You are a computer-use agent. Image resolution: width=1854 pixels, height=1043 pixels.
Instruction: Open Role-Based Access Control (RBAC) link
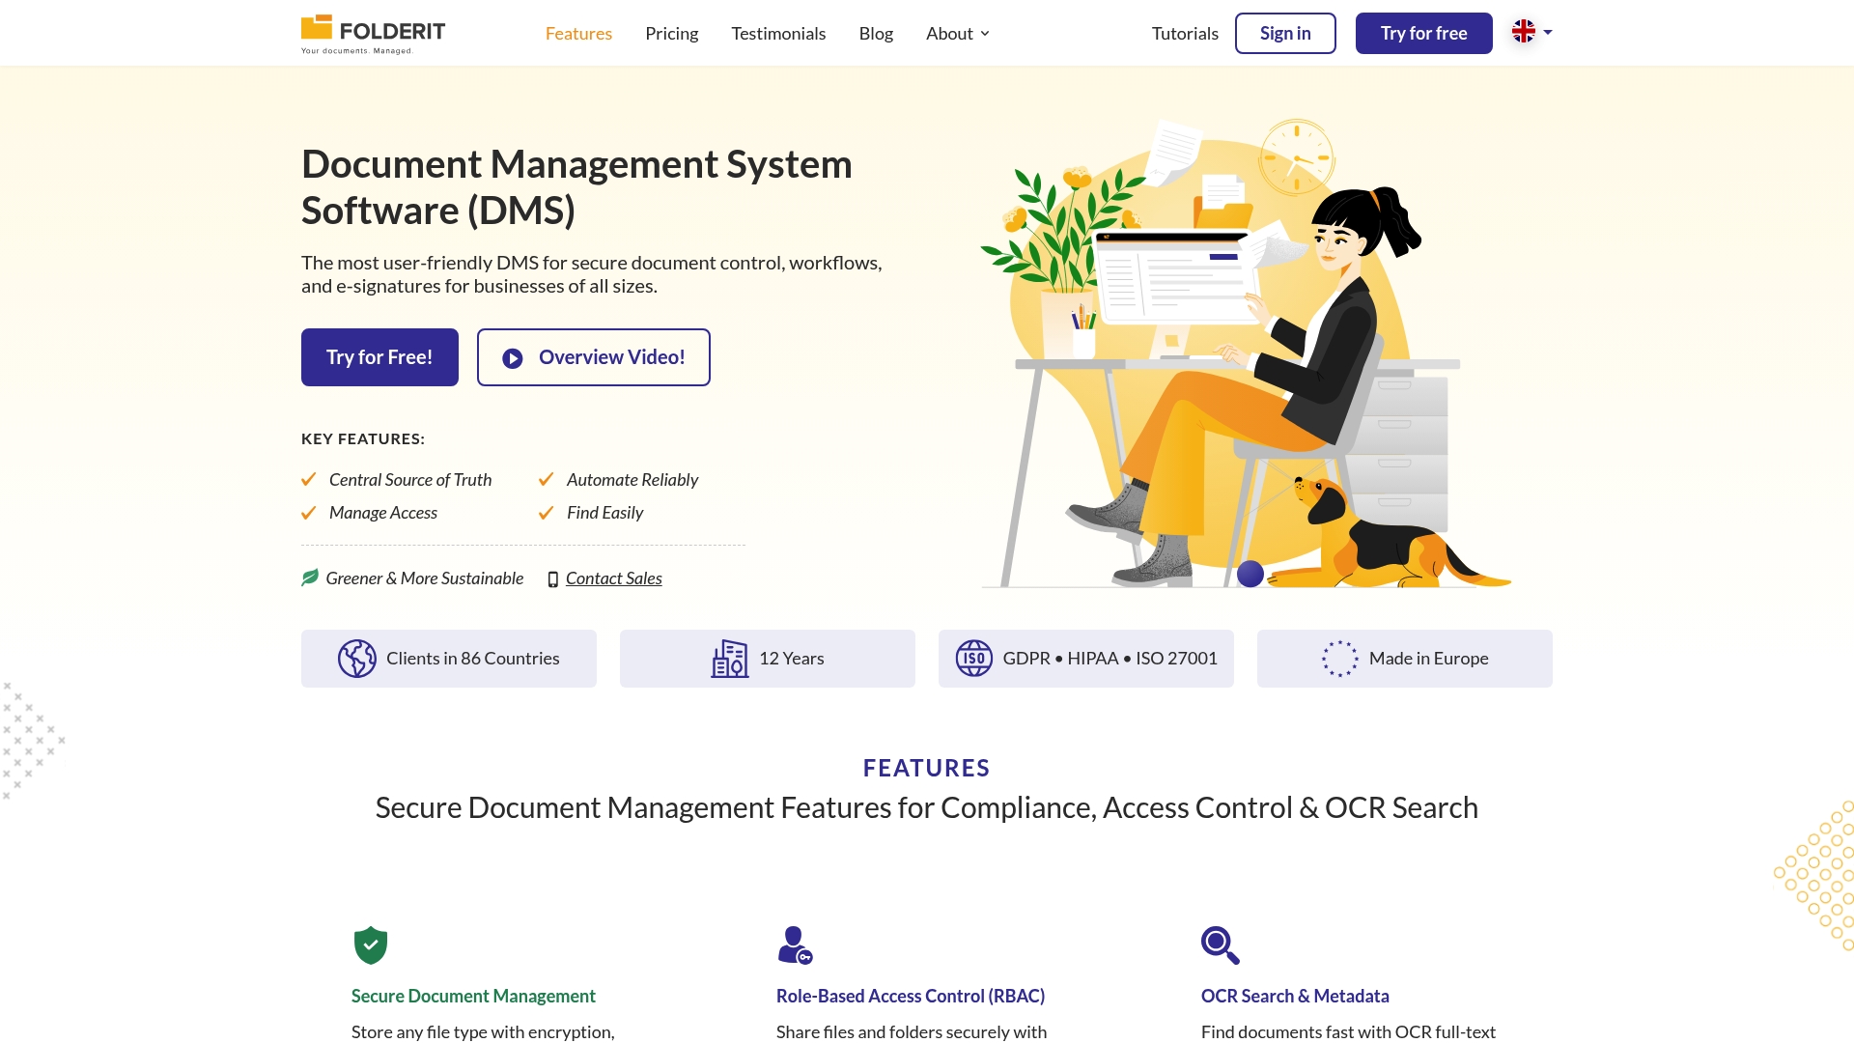pyautogui.click(x=911, y=996)
